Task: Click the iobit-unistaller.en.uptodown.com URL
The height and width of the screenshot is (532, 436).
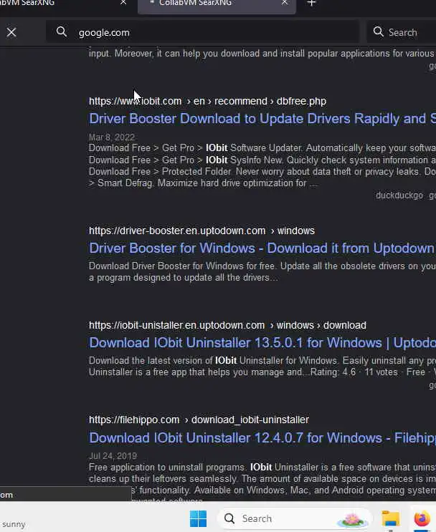Action: [228, 325]
